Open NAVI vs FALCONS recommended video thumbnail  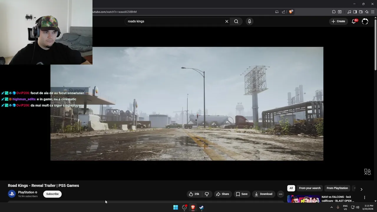click(303, 199)
